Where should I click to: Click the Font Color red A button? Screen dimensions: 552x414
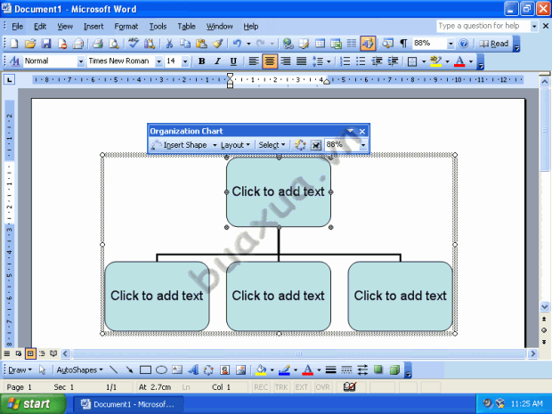[459, 61]
